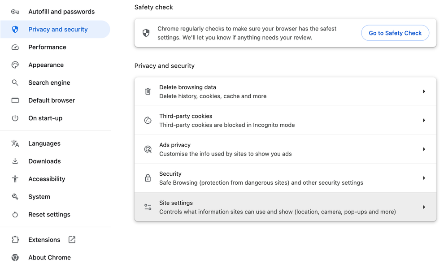Viewport: 448px width, 273px height.
Task: Click the external link icon next to Extensions
Action: [72, 239]
